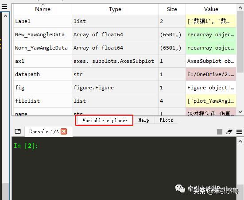The height and width of the screenshot is (200, 244).
Task: Sort variables by the Type column header
Action: tap(115, 9)
